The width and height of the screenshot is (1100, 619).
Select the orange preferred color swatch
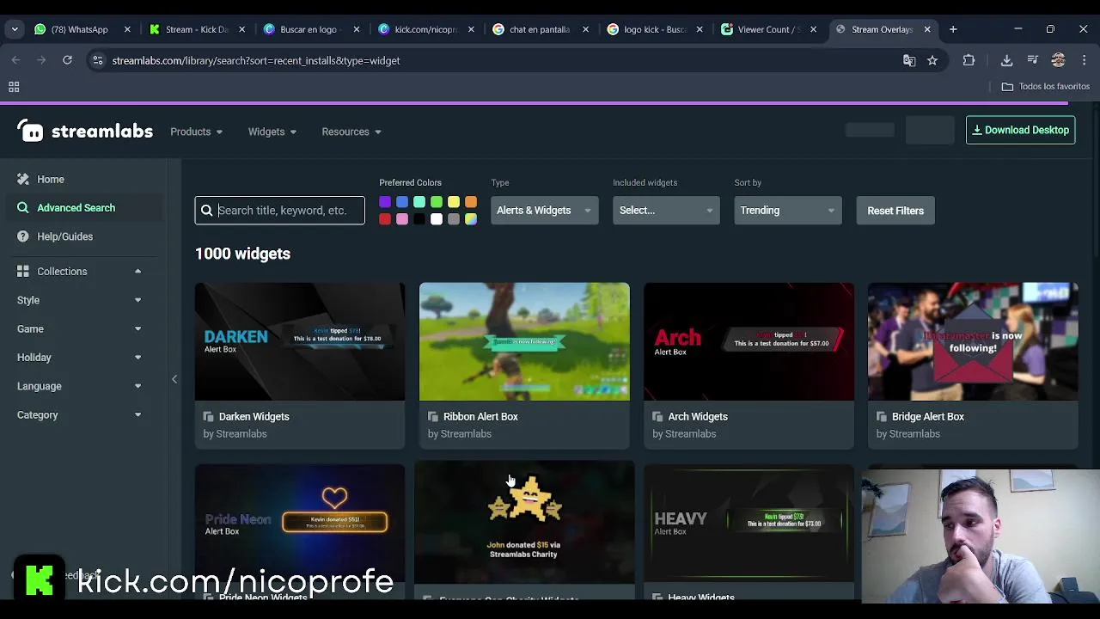click(x=471, y=202)
